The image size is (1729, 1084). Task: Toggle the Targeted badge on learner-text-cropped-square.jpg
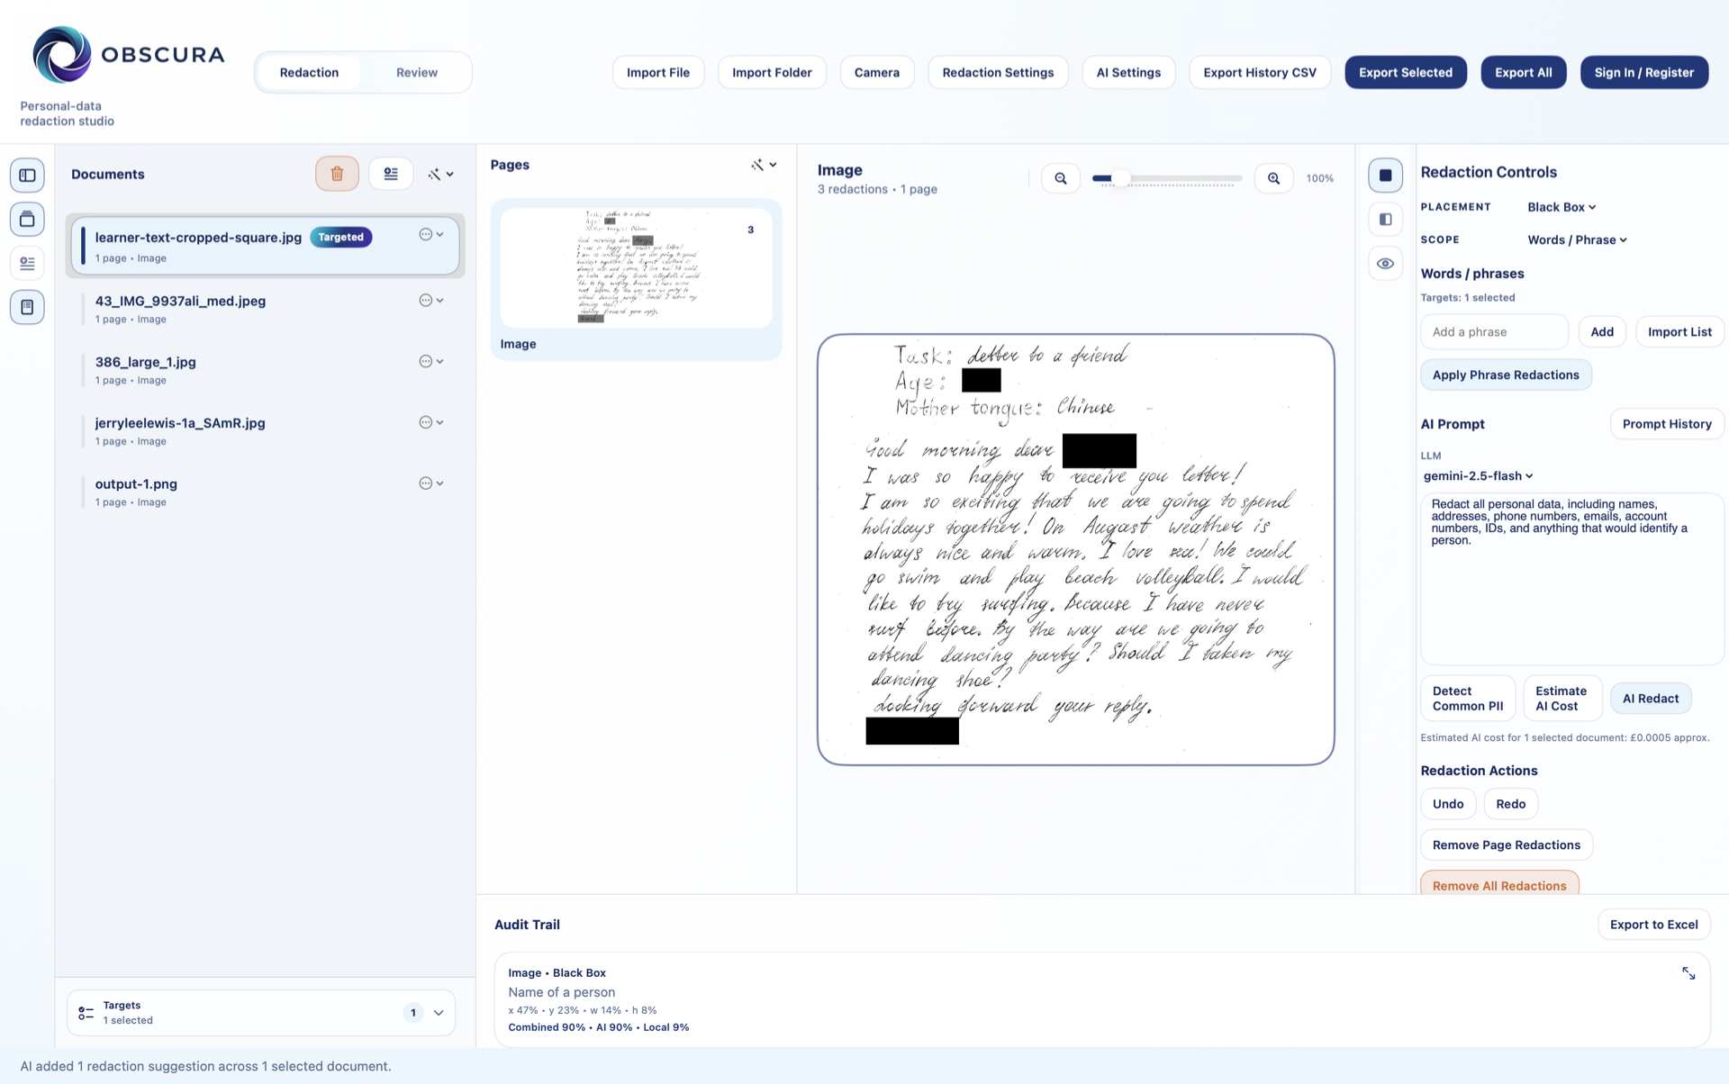[x=340, y=237]
